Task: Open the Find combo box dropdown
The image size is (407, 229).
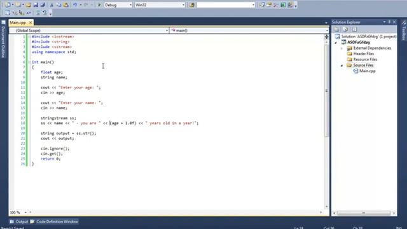Action: 253,5
